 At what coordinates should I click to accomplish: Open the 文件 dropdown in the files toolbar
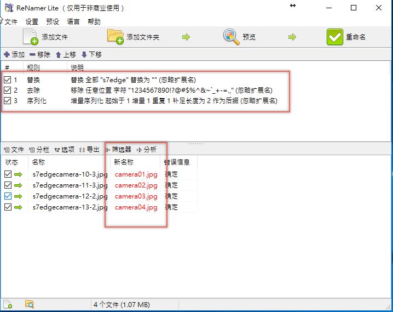[x=14, y=150]
